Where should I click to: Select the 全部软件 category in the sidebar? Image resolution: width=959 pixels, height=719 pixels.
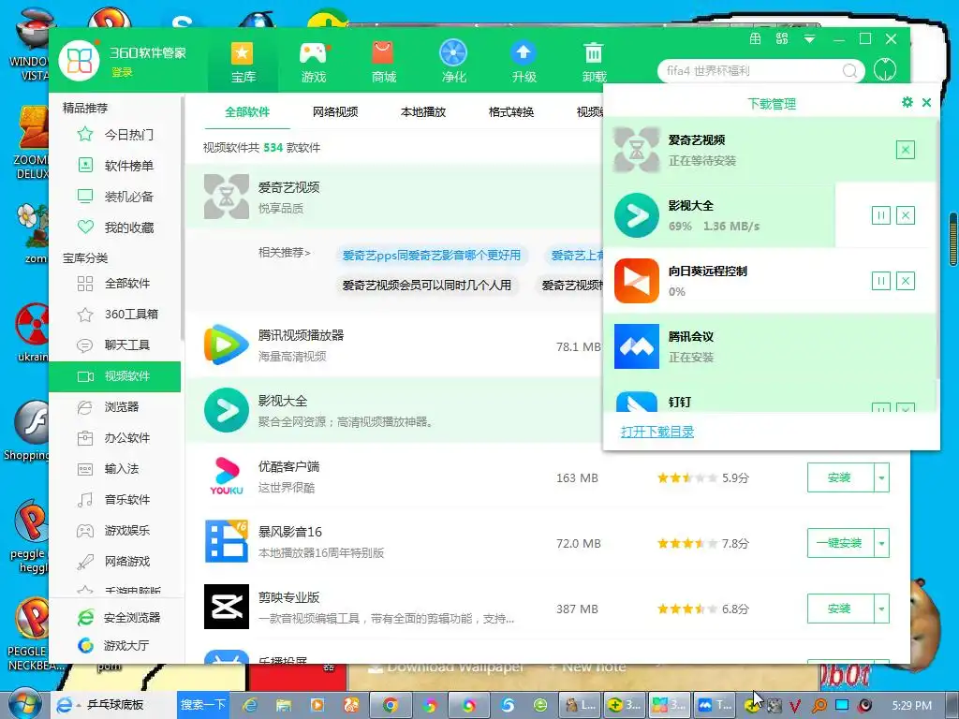click(x=115, y=283)
